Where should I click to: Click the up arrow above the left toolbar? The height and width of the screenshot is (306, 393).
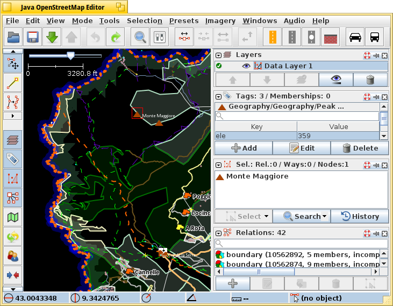[x=13, y=52]
